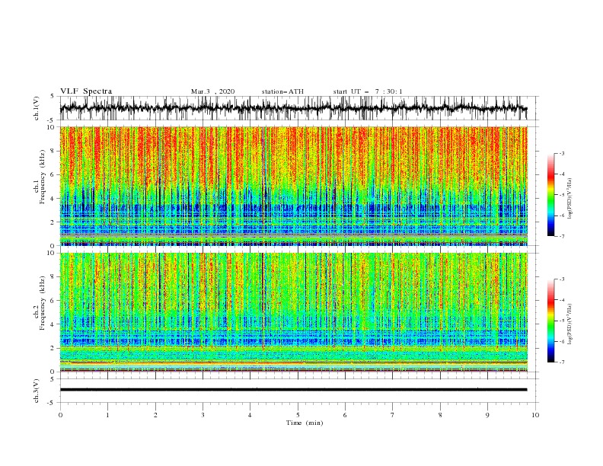Screen dimensions: 603x466
Task: Click the "station=ATH" header label
Action: pos(282,91)
